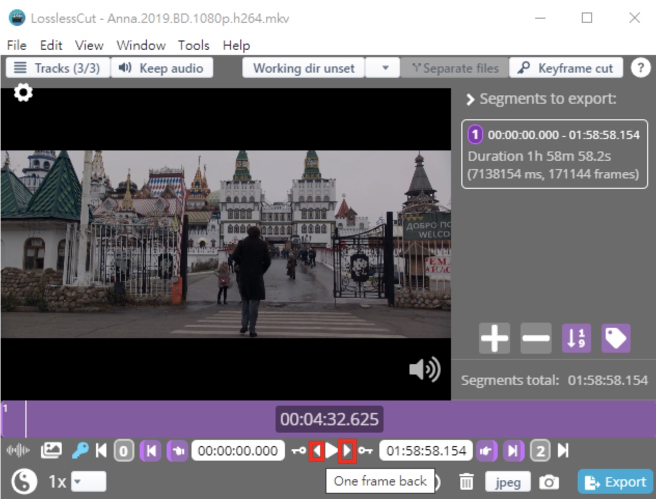Jump to the segment cut start

[151, 451]
